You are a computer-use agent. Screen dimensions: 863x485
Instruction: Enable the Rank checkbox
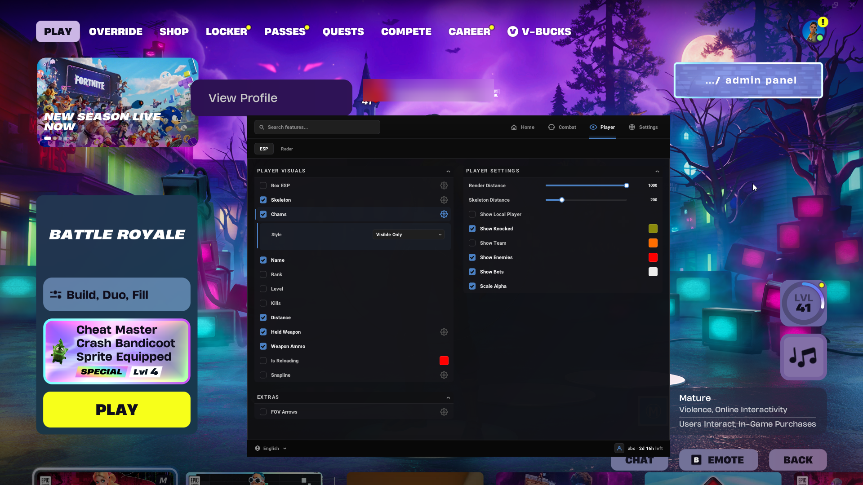[x=263, y=274]
